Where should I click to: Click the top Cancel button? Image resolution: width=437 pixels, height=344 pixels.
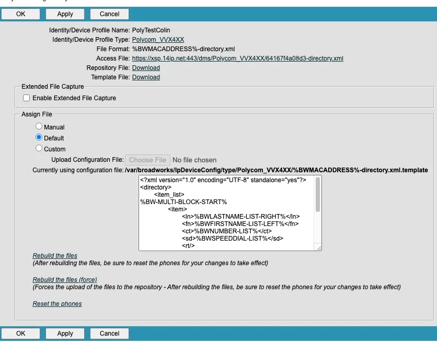click(110, 14)
